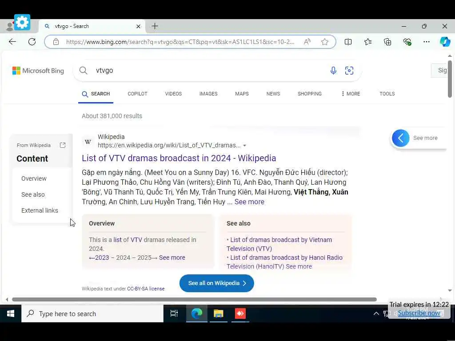The height and width of the screenshot is (341, 455).
Task: Select See also in Content sidebar
Action: [33, 194]
